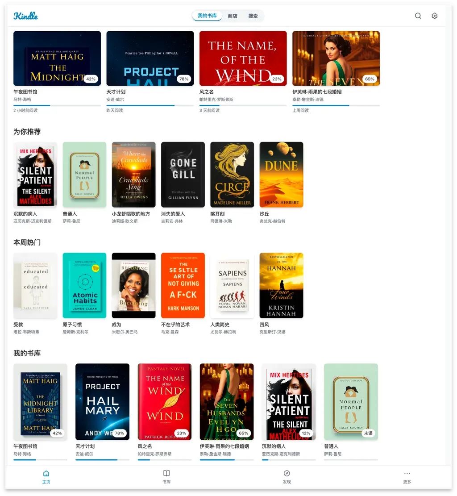
Task: Switch to the 商店 tab
Action: (233, 16)
